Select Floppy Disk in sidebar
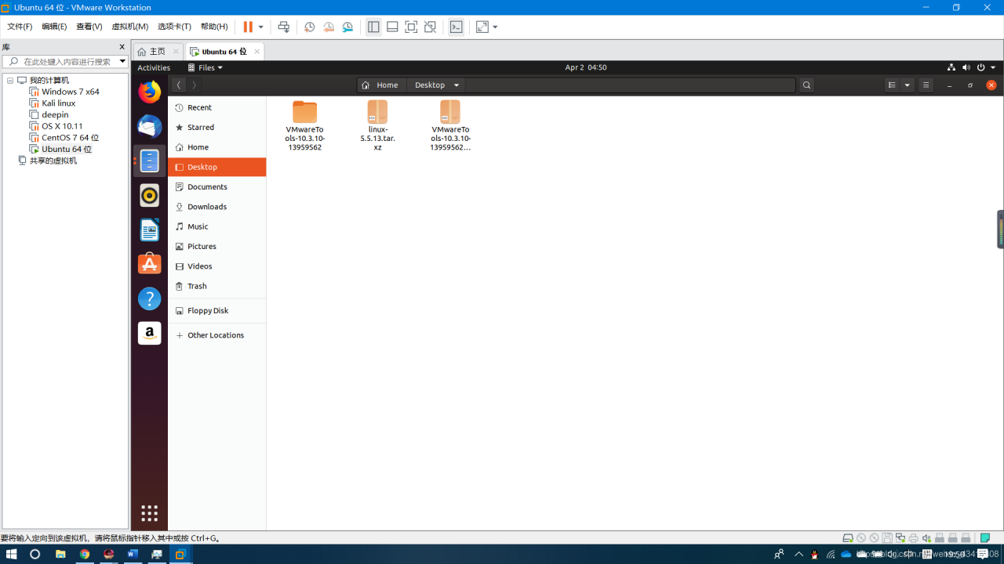 217,310
